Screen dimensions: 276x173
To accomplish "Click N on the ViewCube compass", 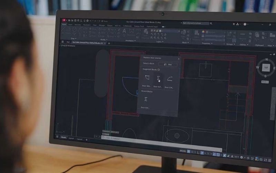I will click(x=266, y=60).
